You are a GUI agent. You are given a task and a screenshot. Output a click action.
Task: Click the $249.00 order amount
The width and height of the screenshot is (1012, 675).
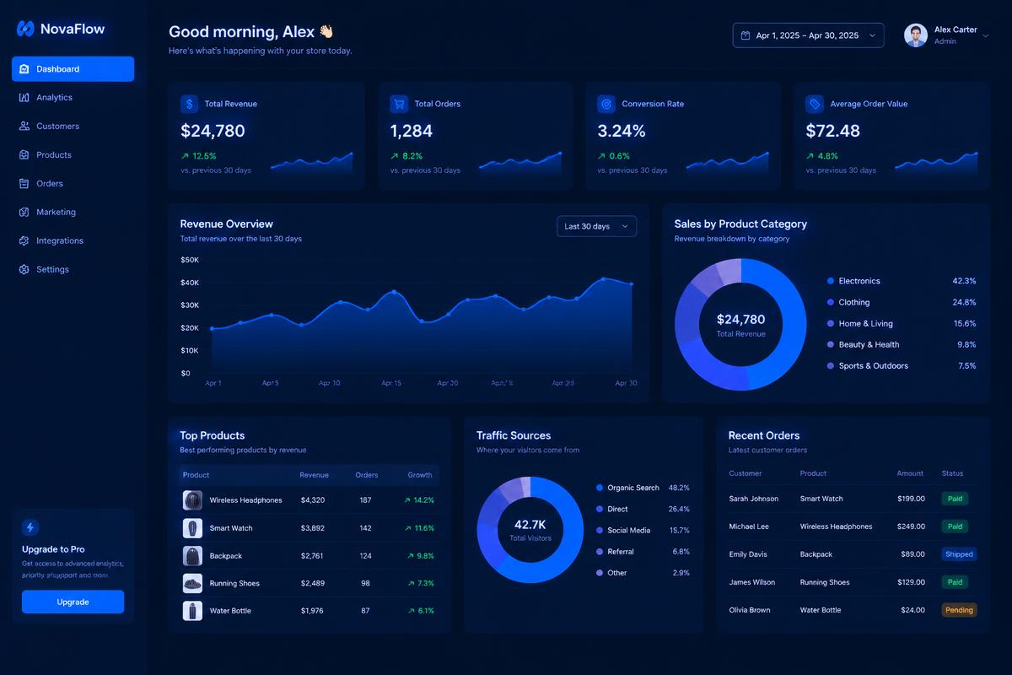(911, 526)
